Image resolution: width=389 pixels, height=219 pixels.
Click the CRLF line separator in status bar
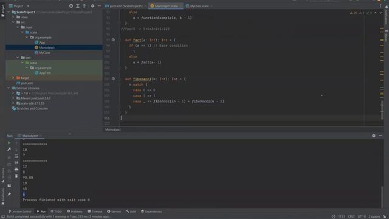[351, 217]
